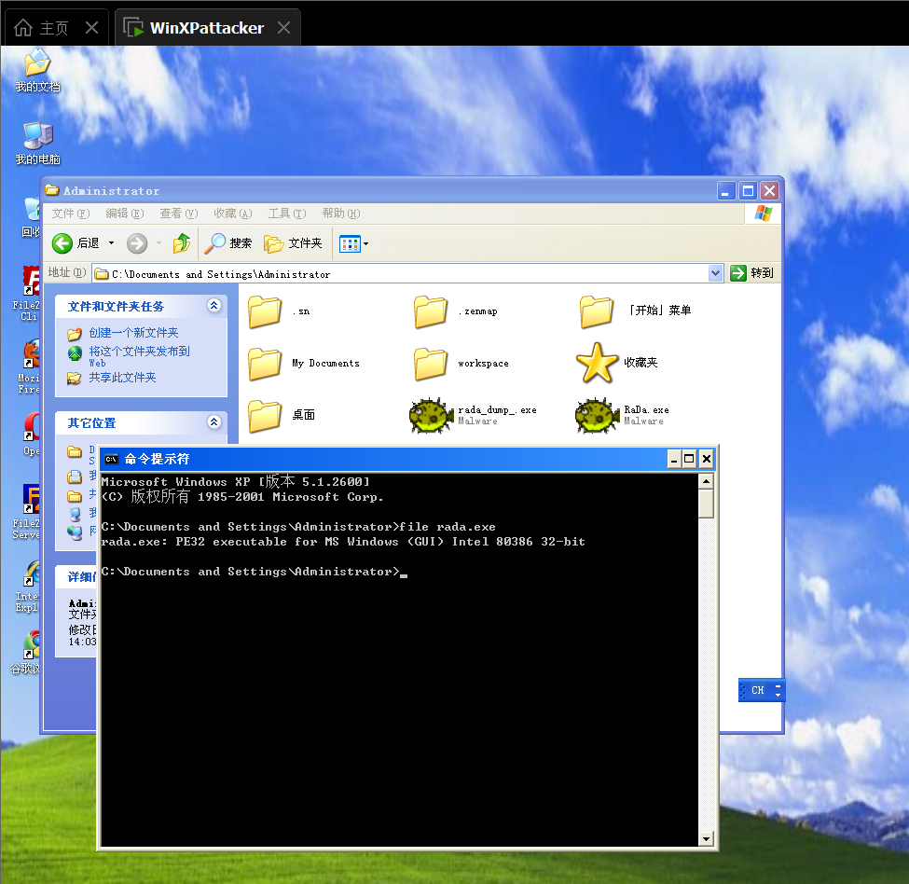Screen dimensions: 909x884
Task: Select the workspace folder
Action: [x=461, y=364]
